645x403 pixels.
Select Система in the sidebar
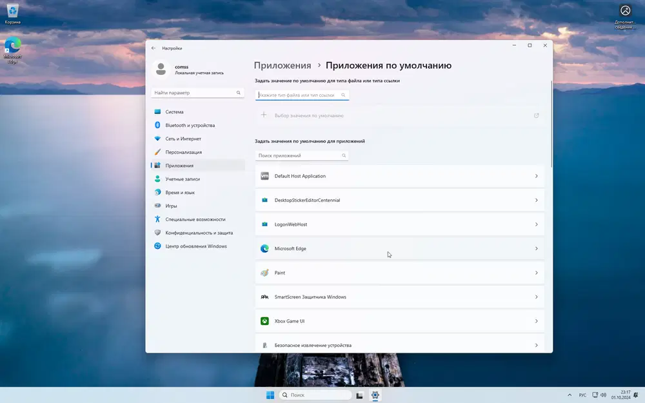[x=198, y=112]
